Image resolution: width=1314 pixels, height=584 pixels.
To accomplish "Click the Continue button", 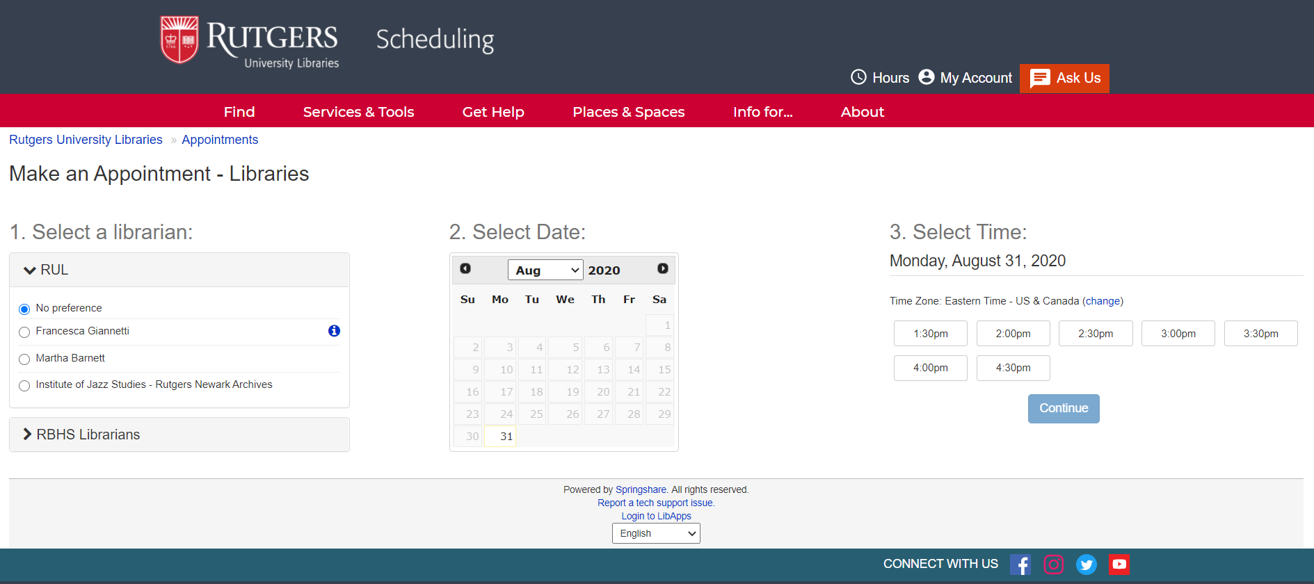I will click(x=1064, y=409).
